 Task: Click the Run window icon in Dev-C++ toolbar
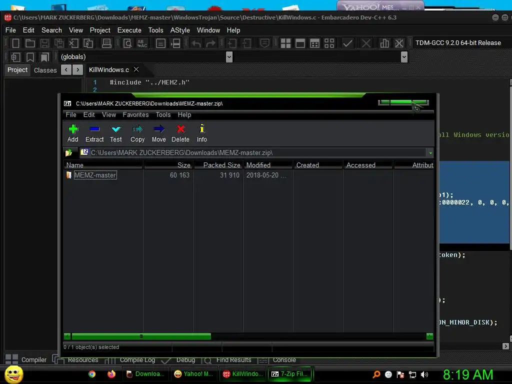coord(300,43)
